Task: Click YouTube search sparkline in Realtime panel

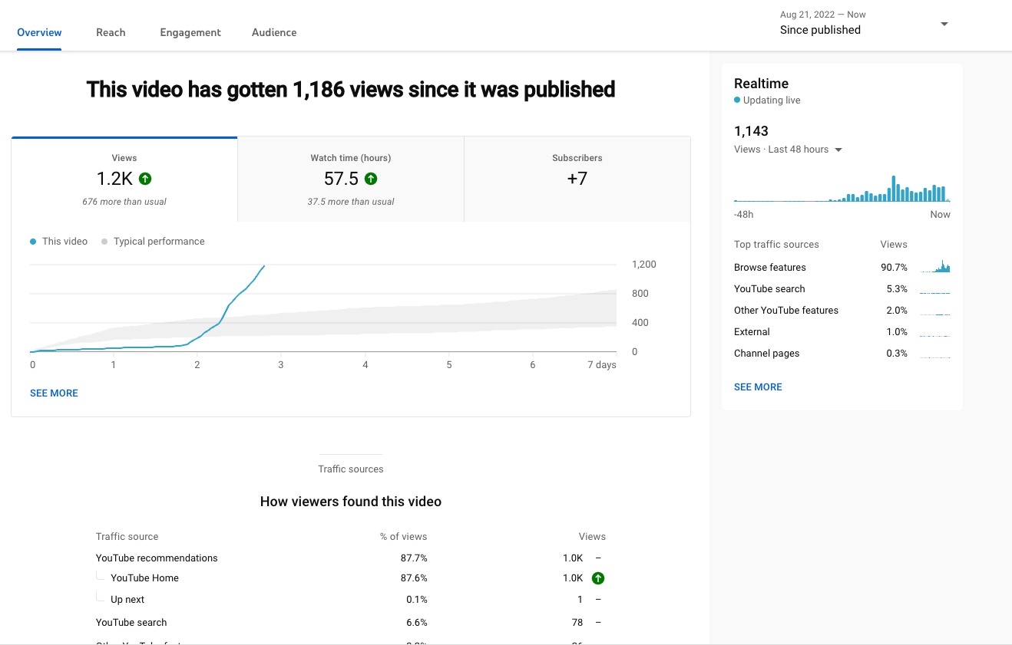Action: point(934,290)
